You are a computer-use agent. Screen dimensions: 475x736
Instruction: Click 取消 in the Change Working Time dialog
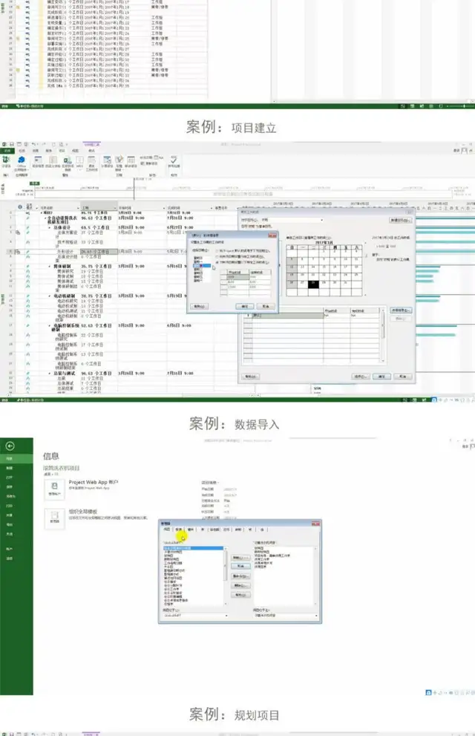403,377
